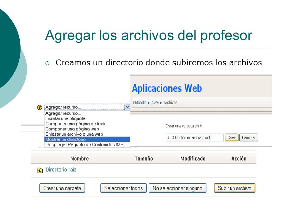
Task: Click the yellow help question mark icon
Action: [x=40, y=107]
